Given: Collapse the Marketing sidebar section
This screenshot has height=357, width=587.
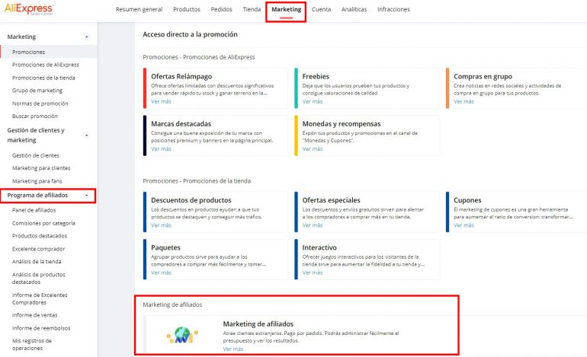Looking at the screenshot, I should (86, 37).
